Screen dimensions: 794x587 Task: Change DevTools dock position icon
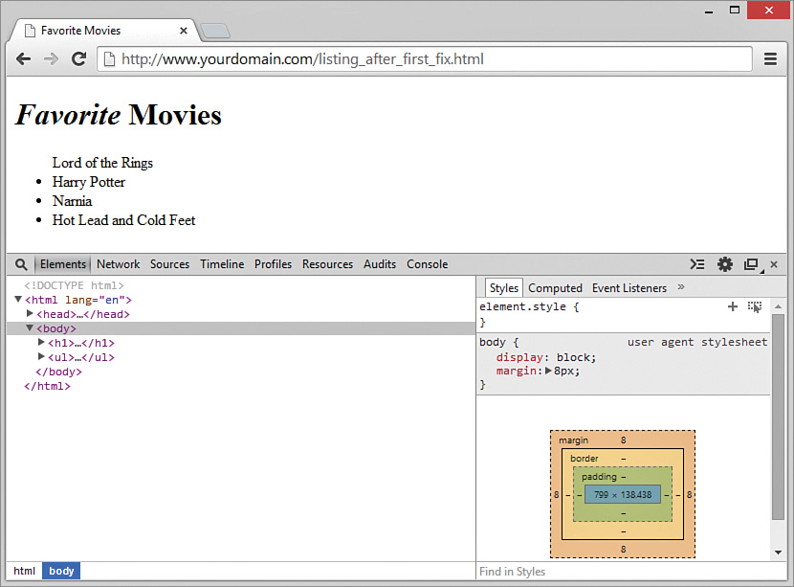coord(751,264)
